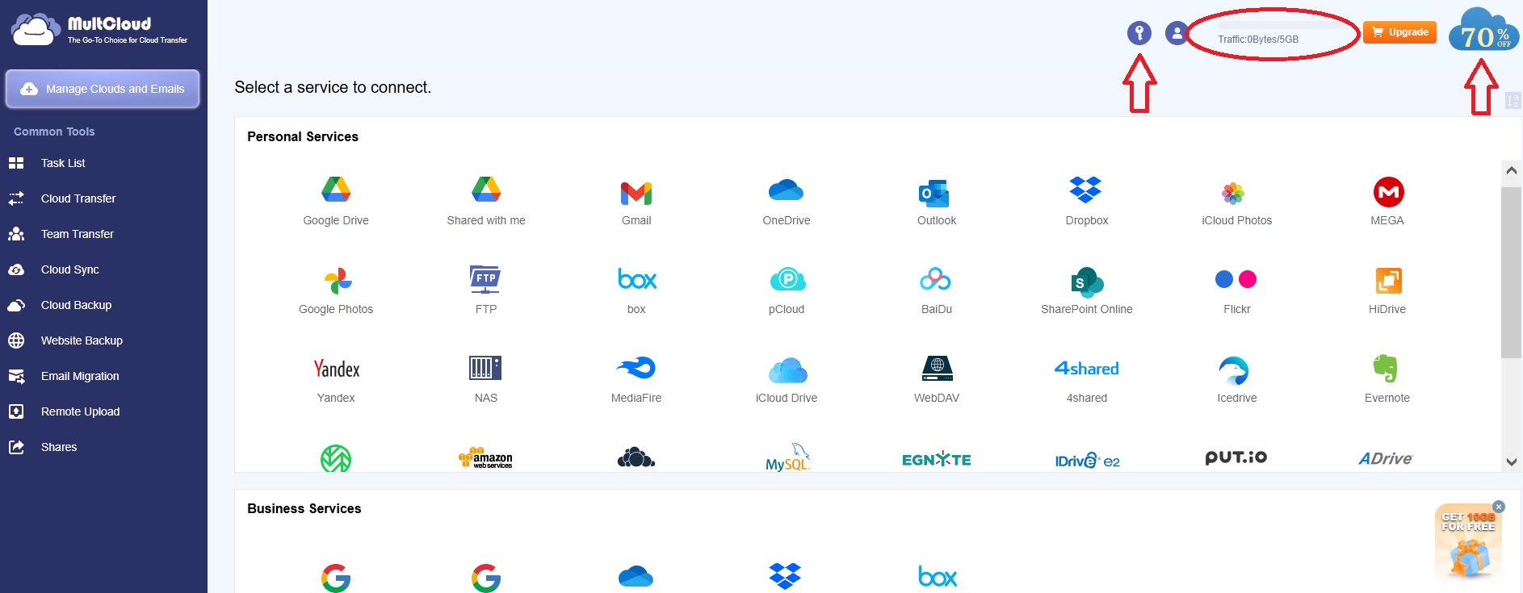Go to Website Backup
The width and height of the screenshot is (1523, 593).
82,340
